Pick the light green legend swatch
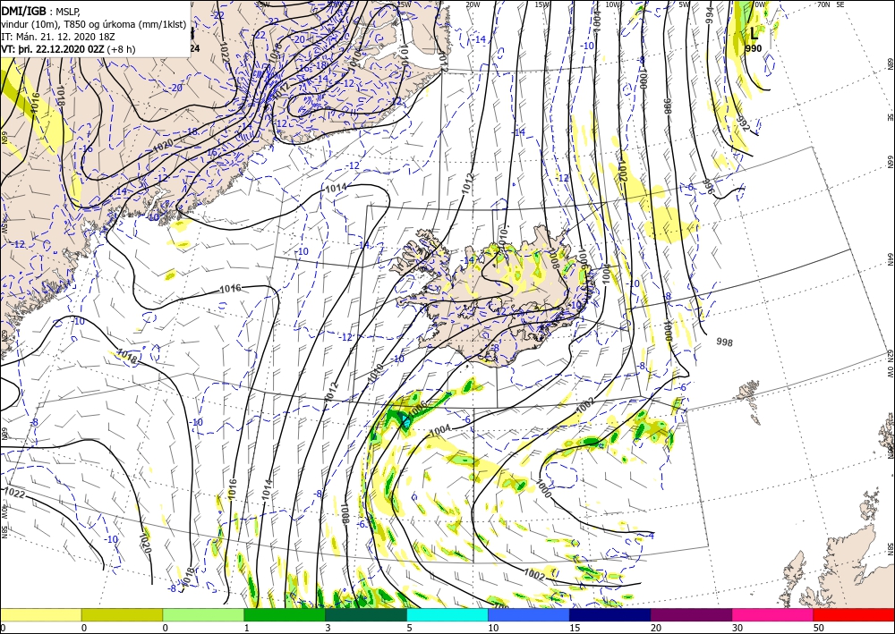This screenshot has height=634, width=895. [203, 614]
